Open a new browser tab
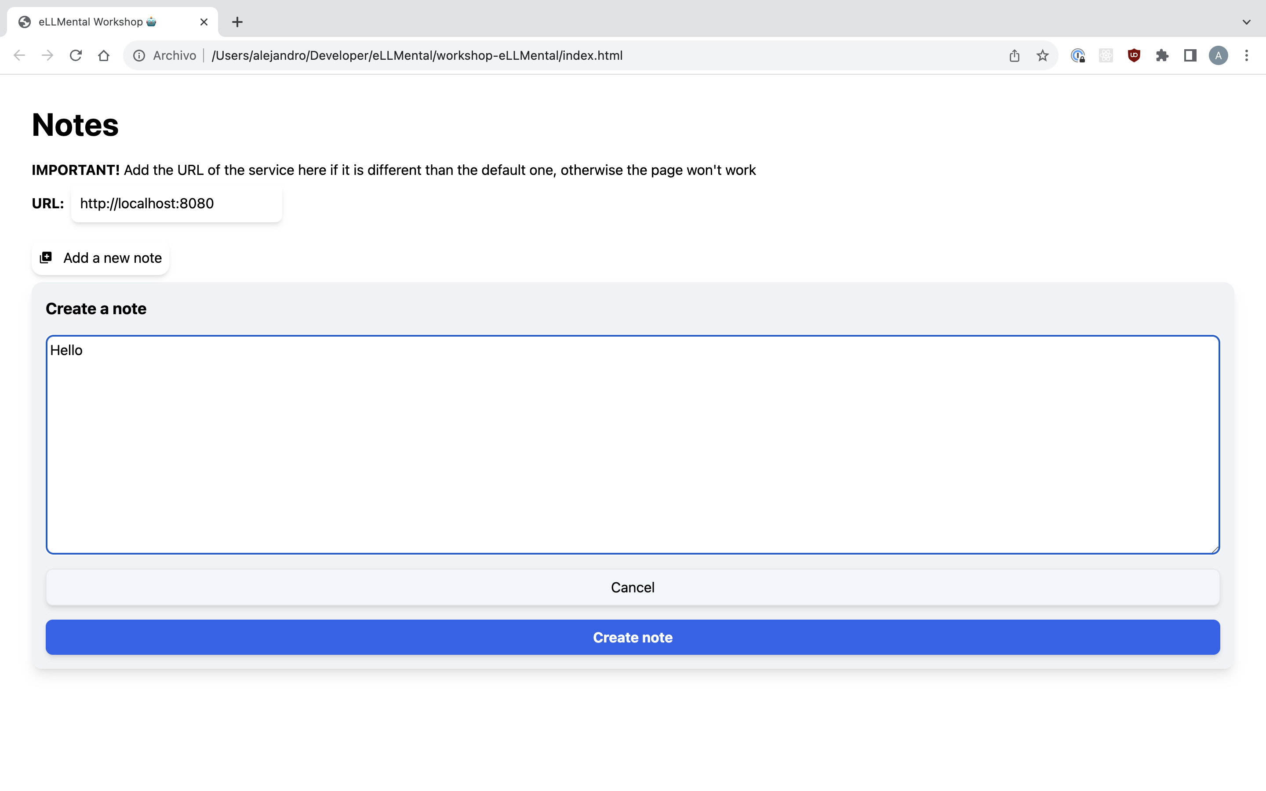Screen dimensions: 1266x791 pos(237,22)
